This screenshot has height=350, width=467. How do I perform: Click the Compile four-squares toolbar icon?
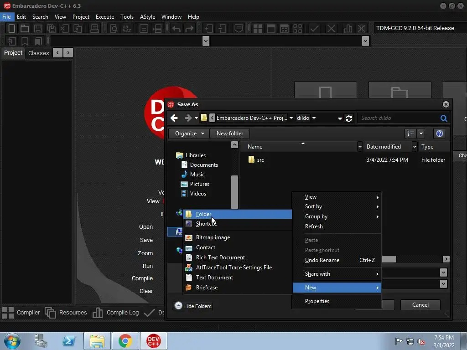pos(258,28)
